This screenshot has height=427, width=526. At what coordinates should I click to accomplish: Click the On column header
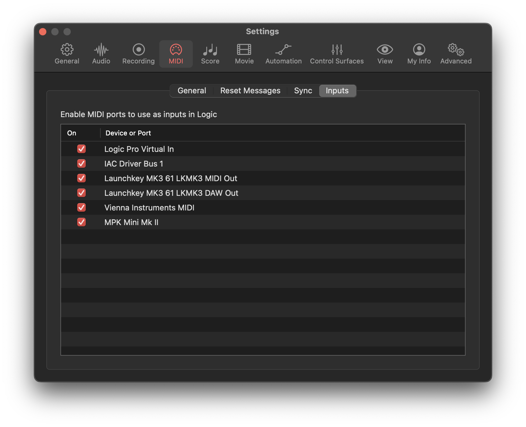click(x=72, y=133)
